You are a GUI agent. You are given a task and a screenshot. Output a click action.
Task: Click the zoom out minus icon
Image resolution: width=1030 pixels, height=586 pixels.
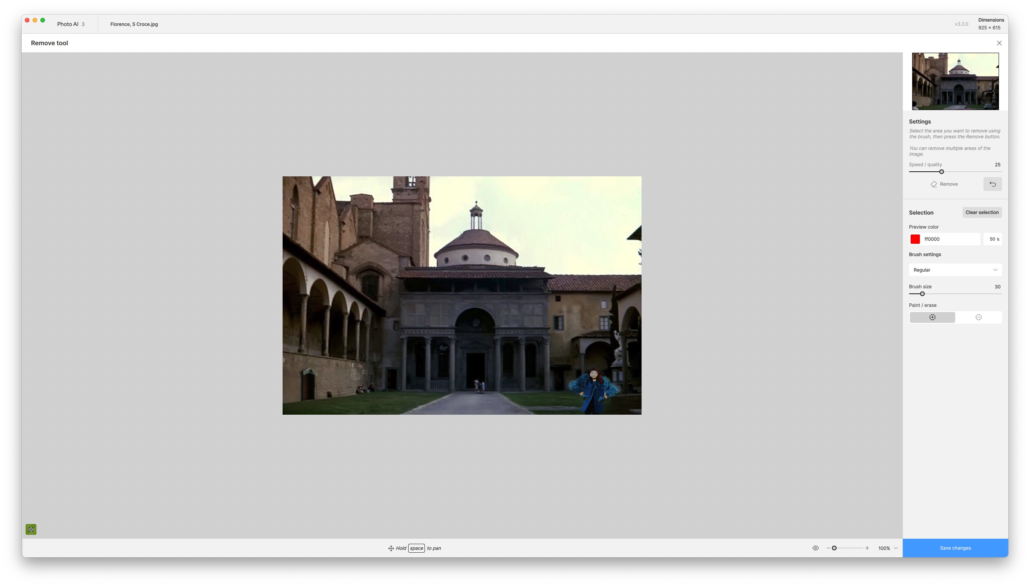pyautogui.click(x=828, y=548)
